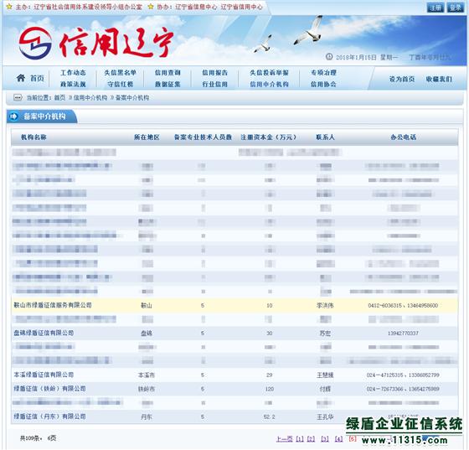This screenshot has height=450, width=469.
Task: Click the 信用辽宁 logo emblem
Action: 35,43
